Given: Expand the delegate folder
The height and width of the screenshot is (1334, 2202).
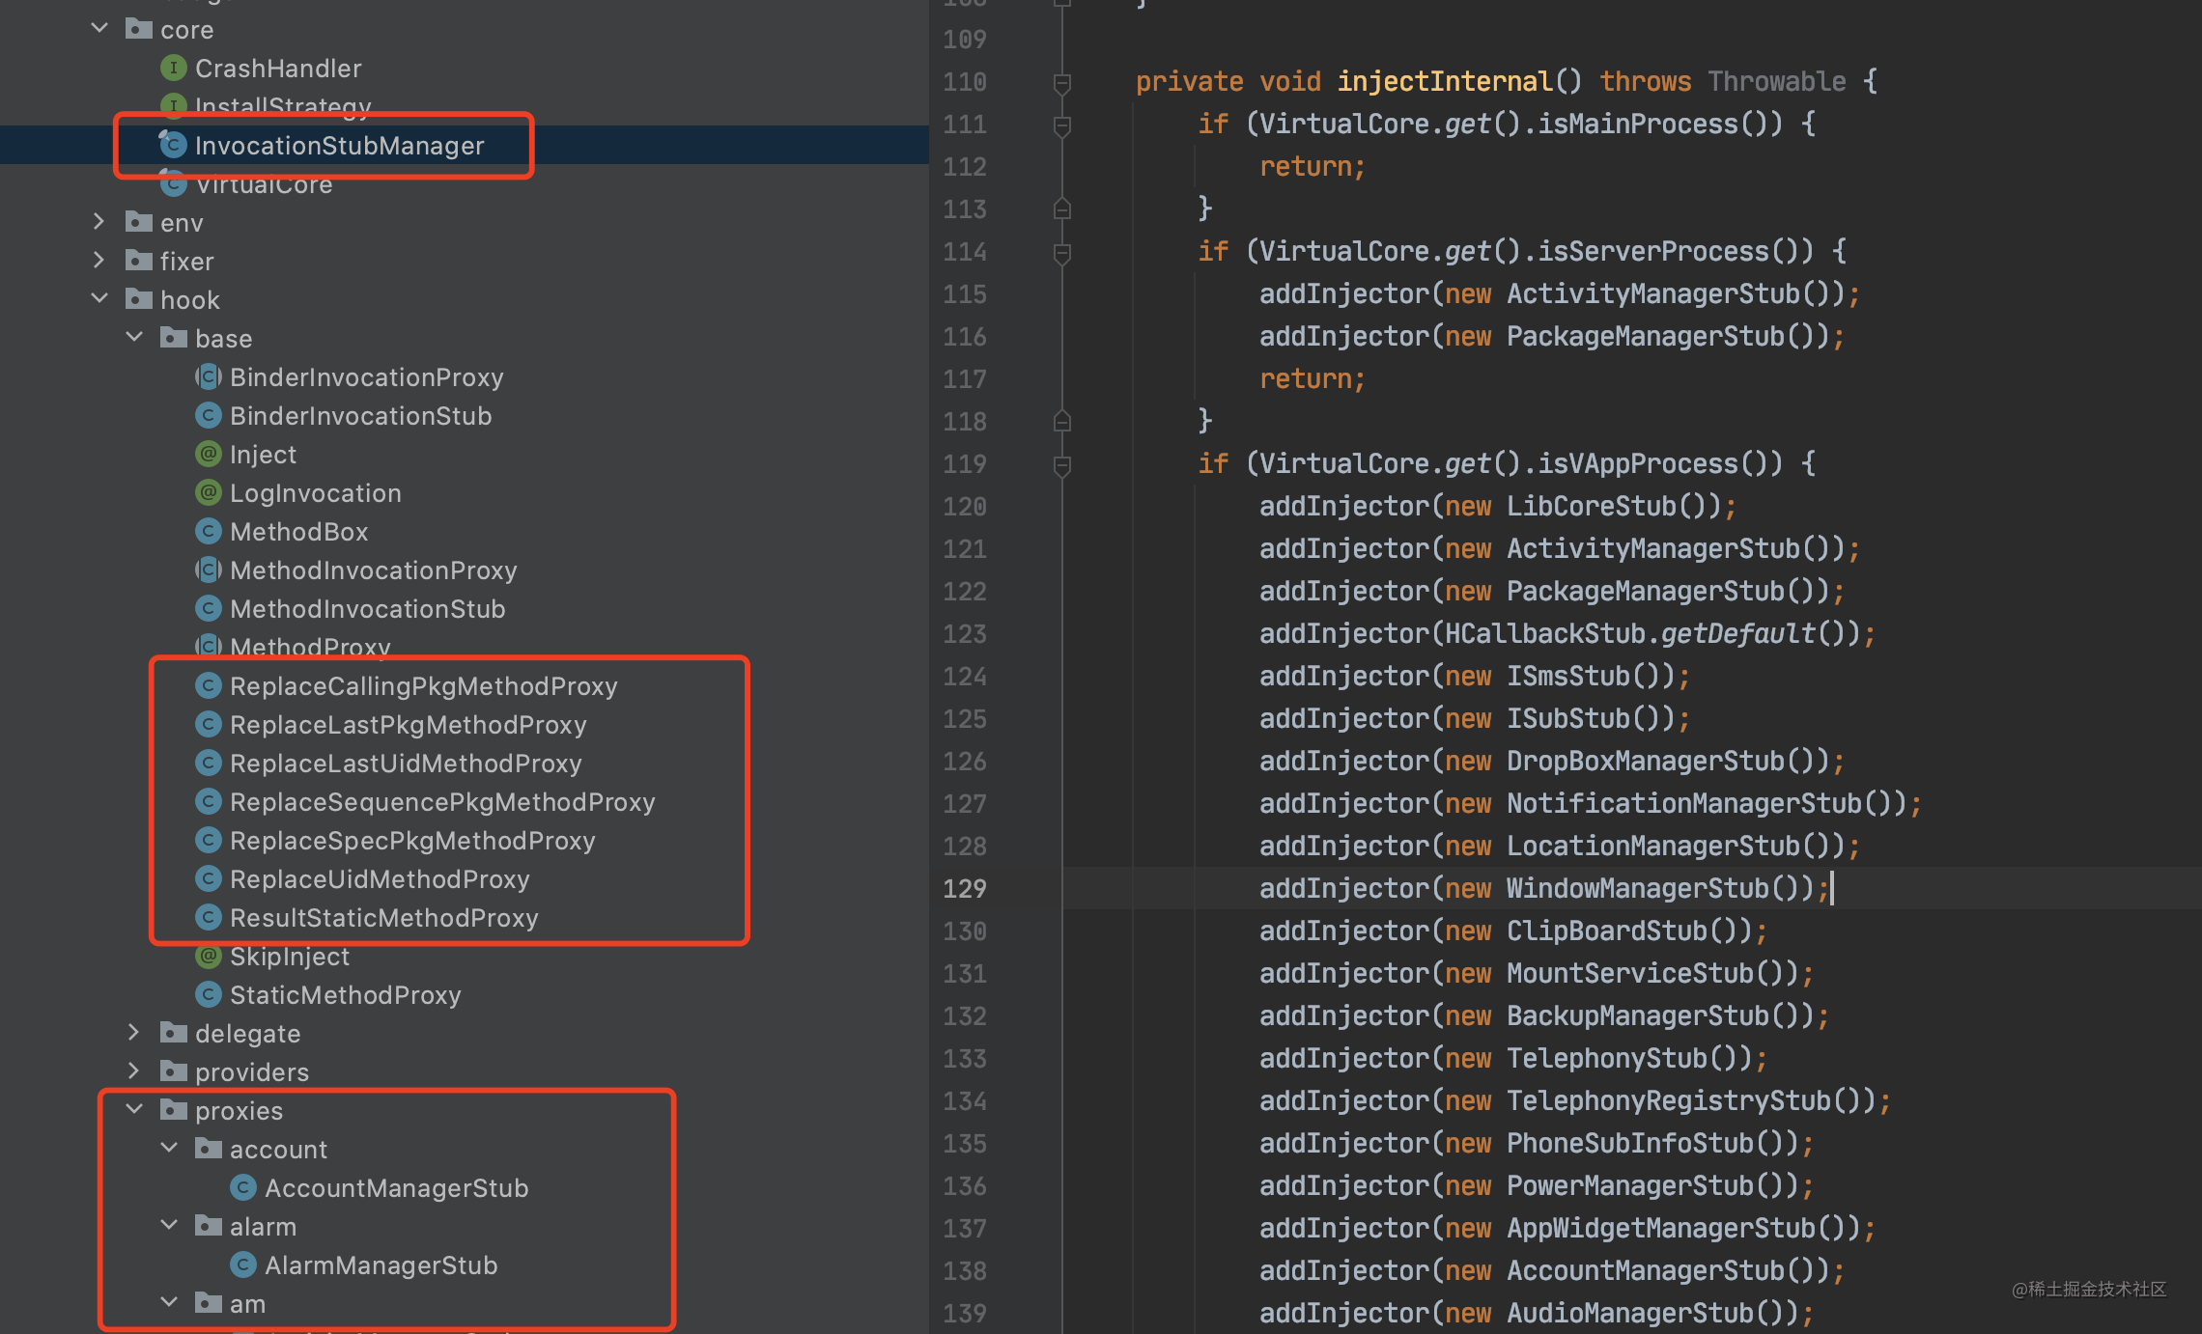Looking at the screenshot, I should coord(134,1033).
